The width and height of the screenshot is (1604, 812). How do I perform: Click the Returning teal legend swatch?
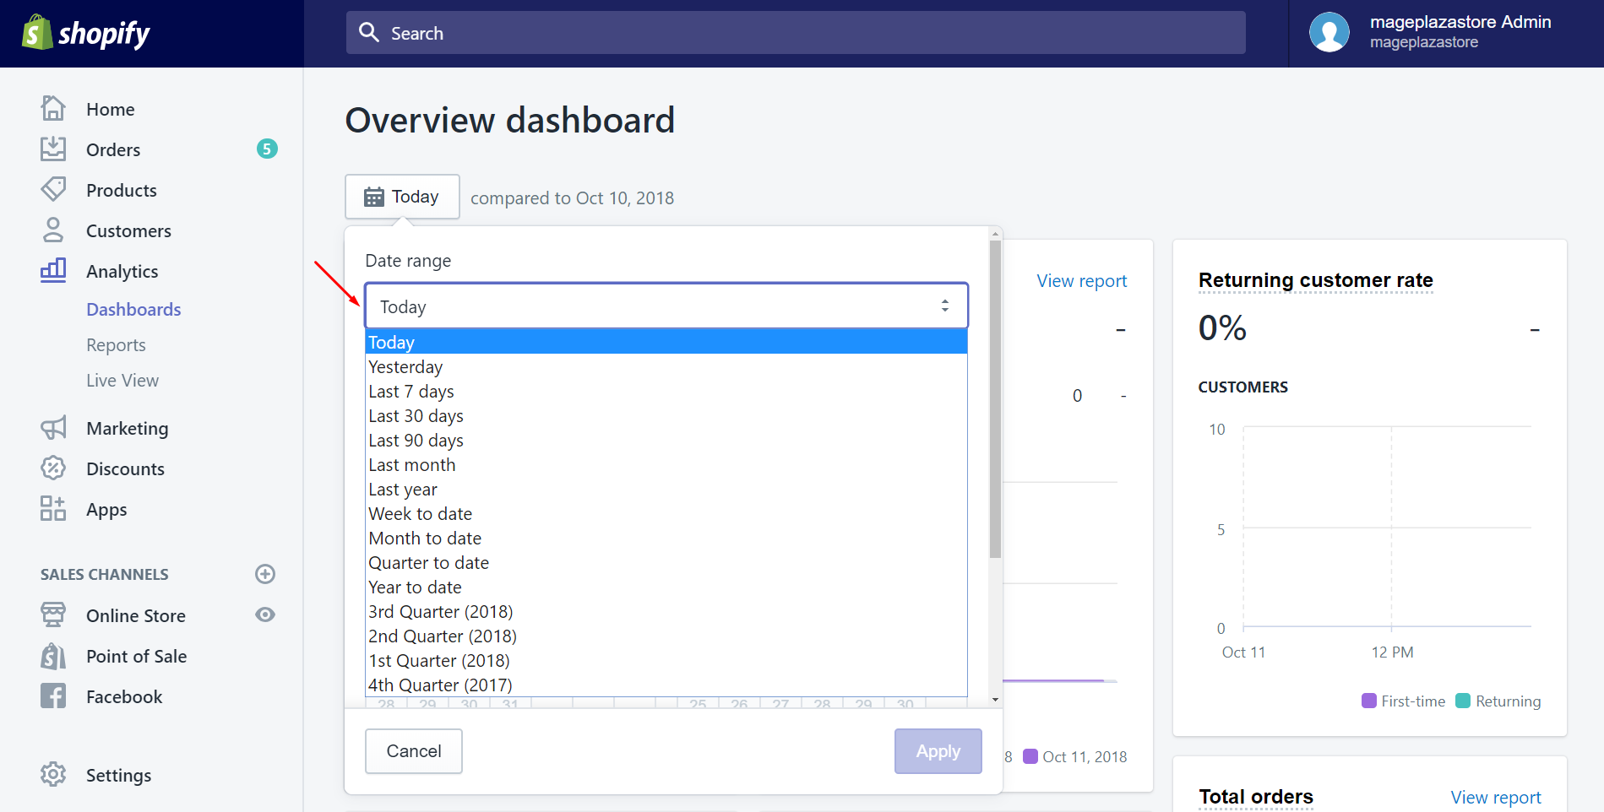pyautogui.click(x=1463, y=701)
